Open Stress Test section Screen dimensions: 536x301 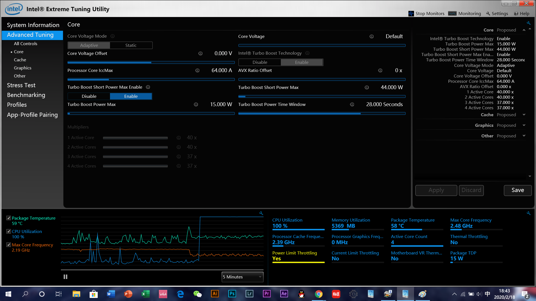point(21,85)
